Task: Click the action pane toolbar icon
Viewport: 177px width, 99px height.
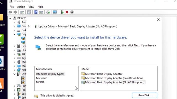Action: pos(41,12)
